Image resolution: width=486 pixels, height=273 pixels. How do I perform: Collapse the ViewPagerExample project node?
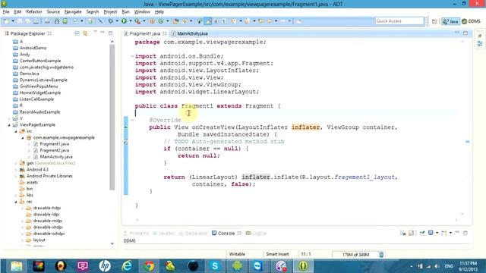pyautogui.click(x=9, y=125)
